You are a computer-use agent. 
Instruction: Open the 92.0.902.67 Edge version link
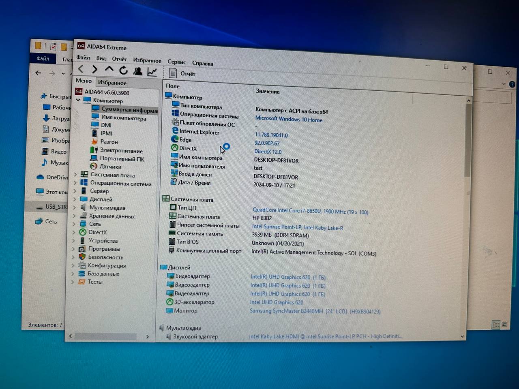click(x=267, y=143)
